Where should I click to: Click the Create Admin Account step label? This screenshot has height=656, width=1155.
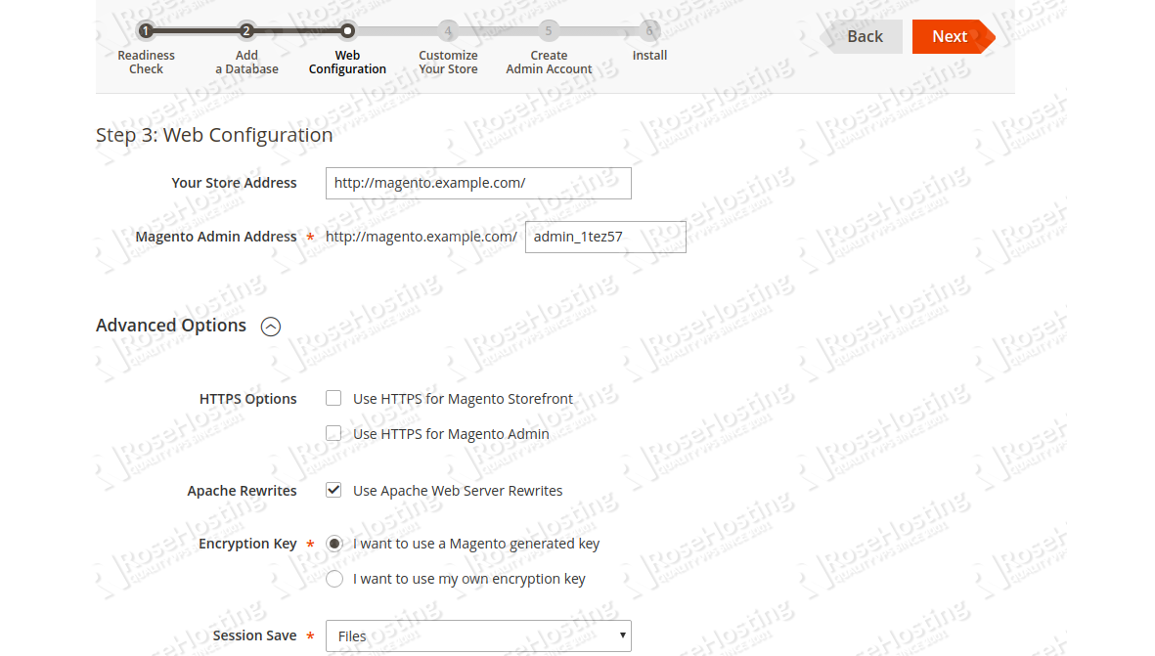click(549, 62)
